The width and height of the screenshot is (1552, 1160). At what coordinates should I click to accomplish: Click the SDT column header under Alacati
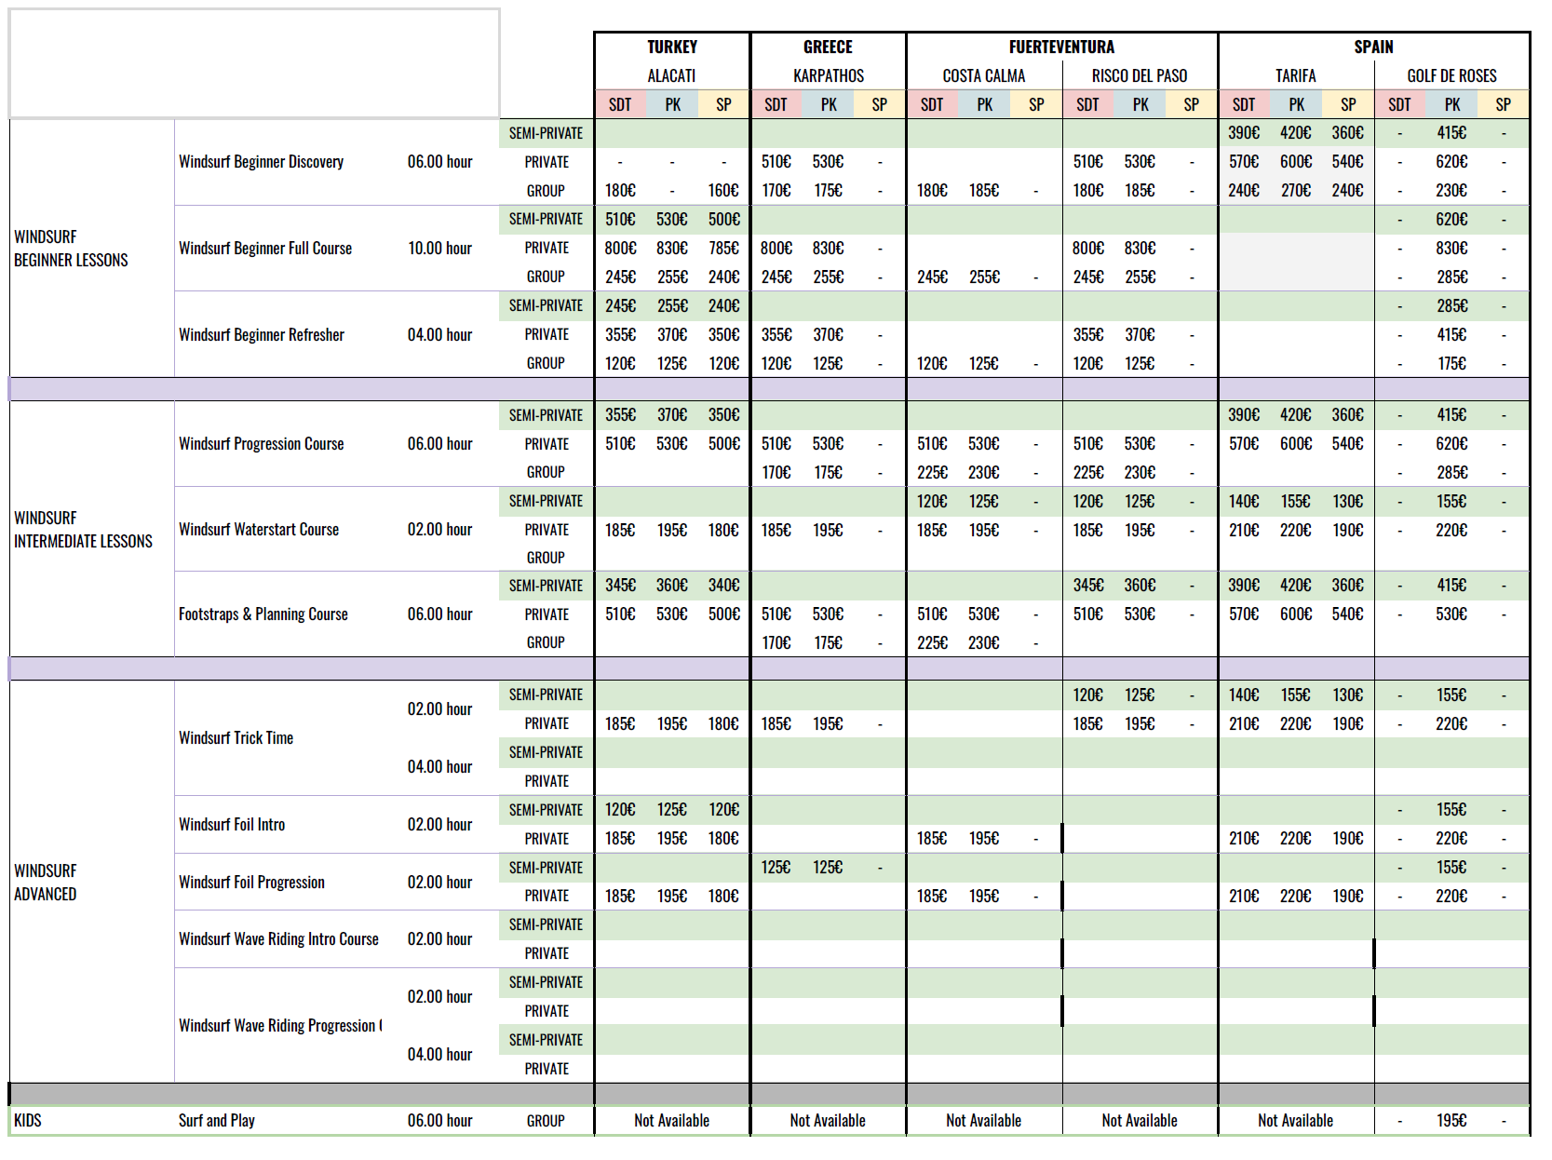click(x=620, y=104)
